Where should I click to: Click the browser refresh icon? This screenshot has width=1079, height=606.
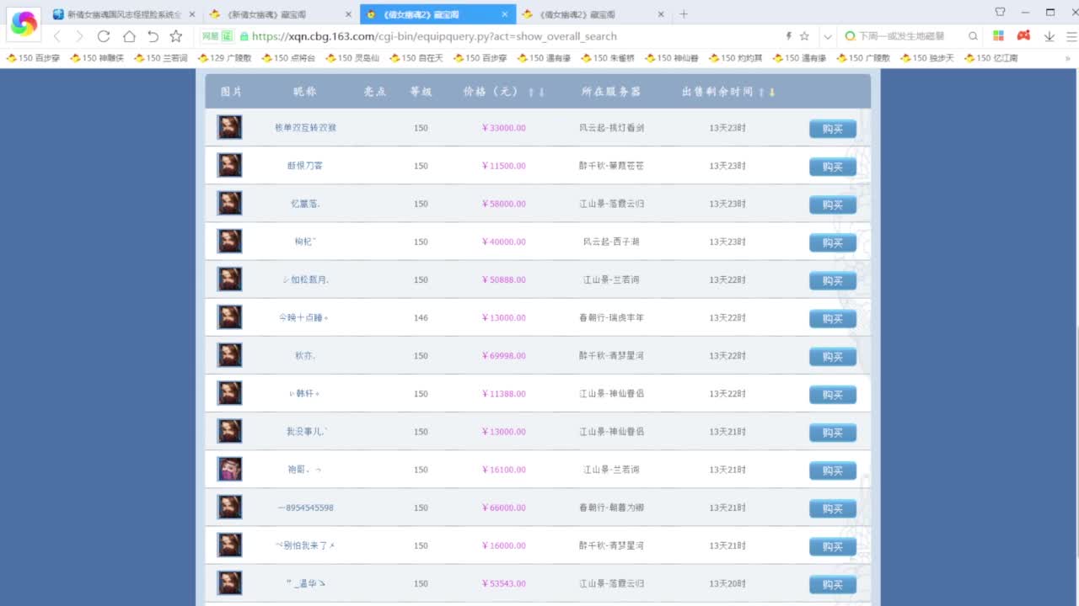[x=104, y=36]
